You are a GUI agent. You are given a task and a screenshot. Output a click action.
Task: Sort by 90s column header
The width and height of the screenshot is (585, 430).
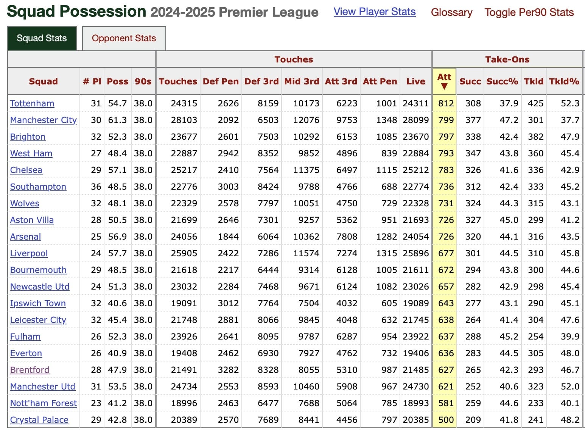coord(143,81)
